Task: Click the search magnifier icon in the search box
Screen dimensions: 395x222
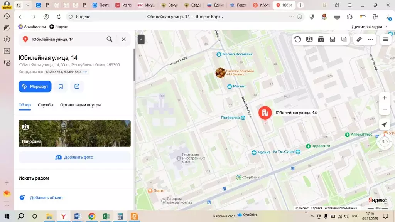Action: pos(110,39)
